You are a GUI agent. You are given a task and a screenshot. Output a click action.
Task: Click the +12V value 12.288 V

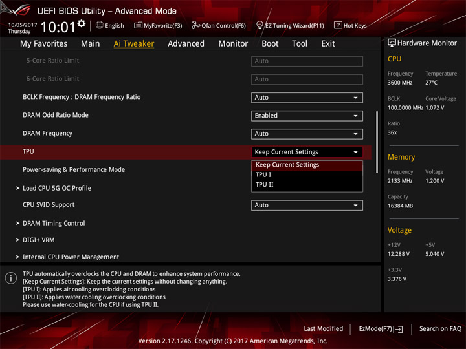(399, 254)
